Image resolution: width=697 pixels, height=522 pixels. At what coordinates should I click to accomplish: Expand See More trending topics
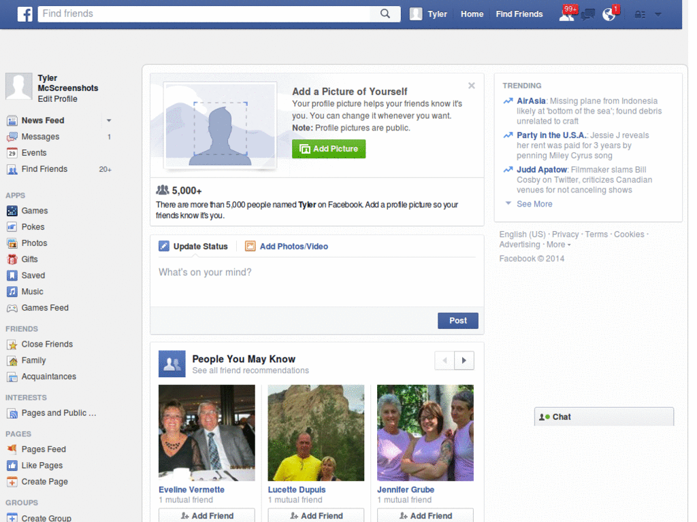(534, 204)
